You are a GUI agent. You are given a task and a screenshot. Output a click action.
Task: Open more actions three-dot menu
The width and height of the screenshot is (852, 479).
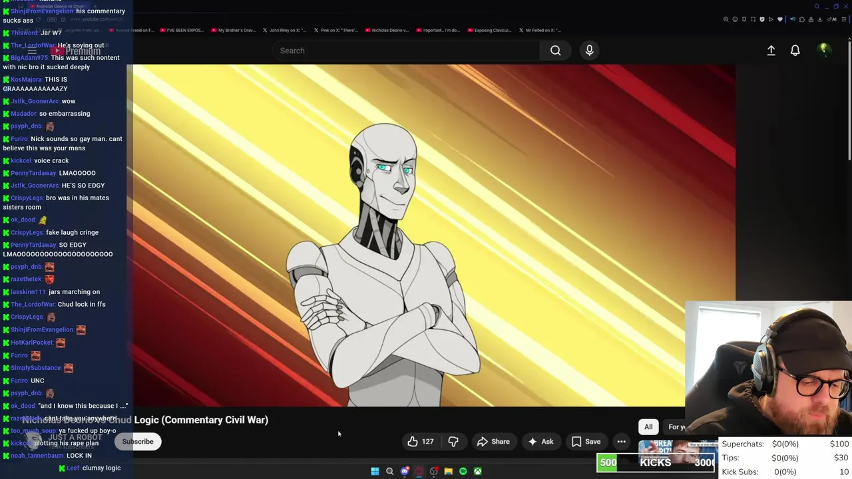(x=621, y=441)
